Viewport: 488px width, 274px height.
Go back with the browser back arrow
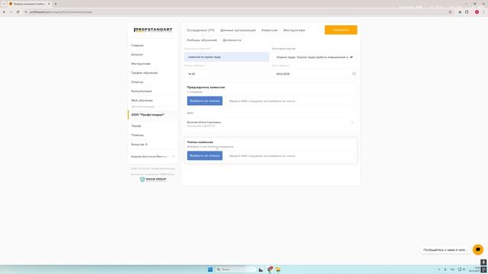4,12
